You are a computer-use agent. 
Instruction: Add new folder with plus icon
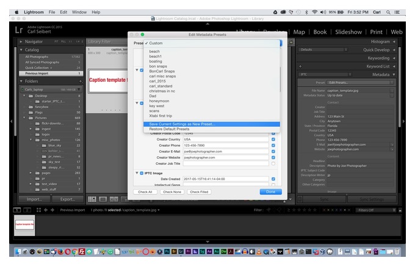[x=81, y=81]
